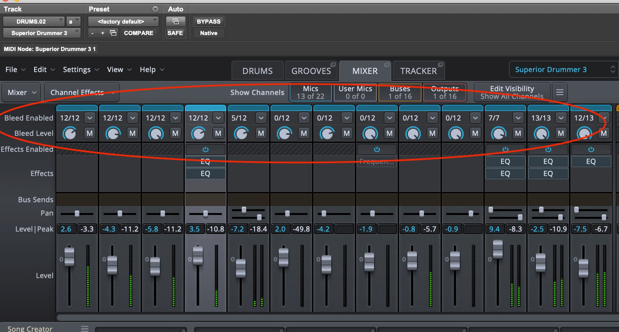The width and height of the screenshot is (619, 332).
Task: Toggle Outputs 1 of 16 visibility
Action: (445, 92)
